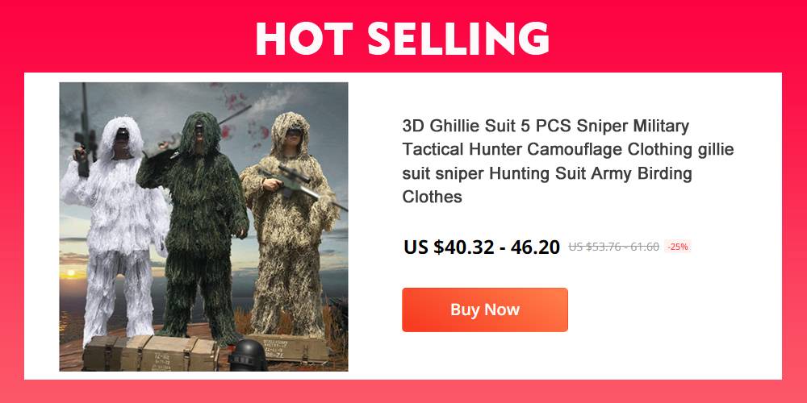Click the orange Buy Now button
807x403 pixels.
pos(485,310)
